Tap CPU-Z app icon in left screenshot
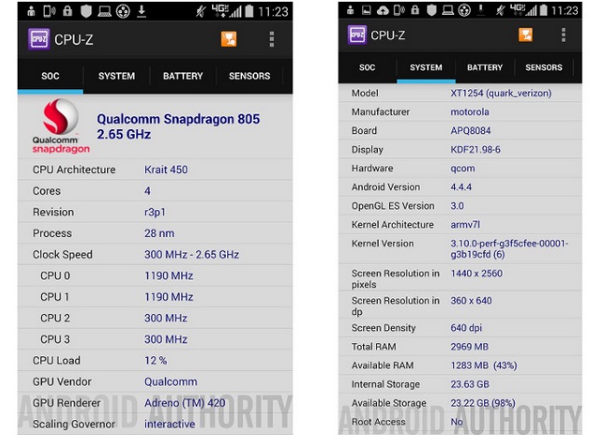The width and height of the screenshot is (591, 435). (38, 39)
